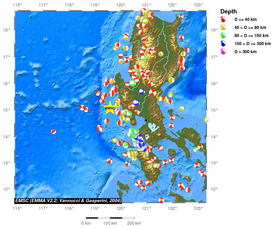Click the "D <= 40 km" legend label
Screen dimensions: 274x228
tap(245, 20)
